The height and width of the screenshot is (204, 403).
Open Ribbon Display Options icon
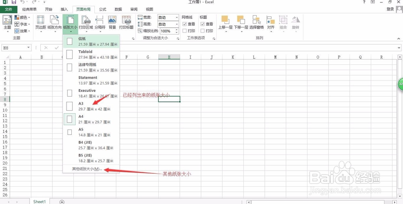pyautogui.click(x=373, y=2)
